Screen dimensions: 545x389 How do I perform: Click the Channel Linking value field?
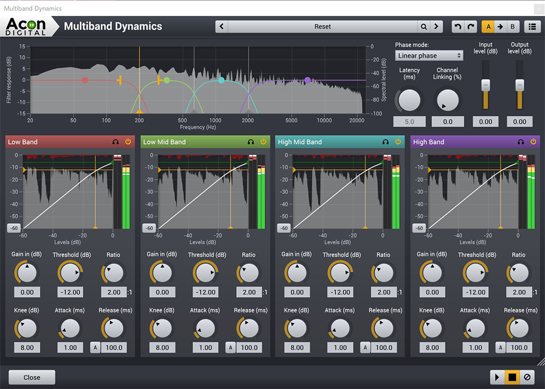[x=448, y=122]
